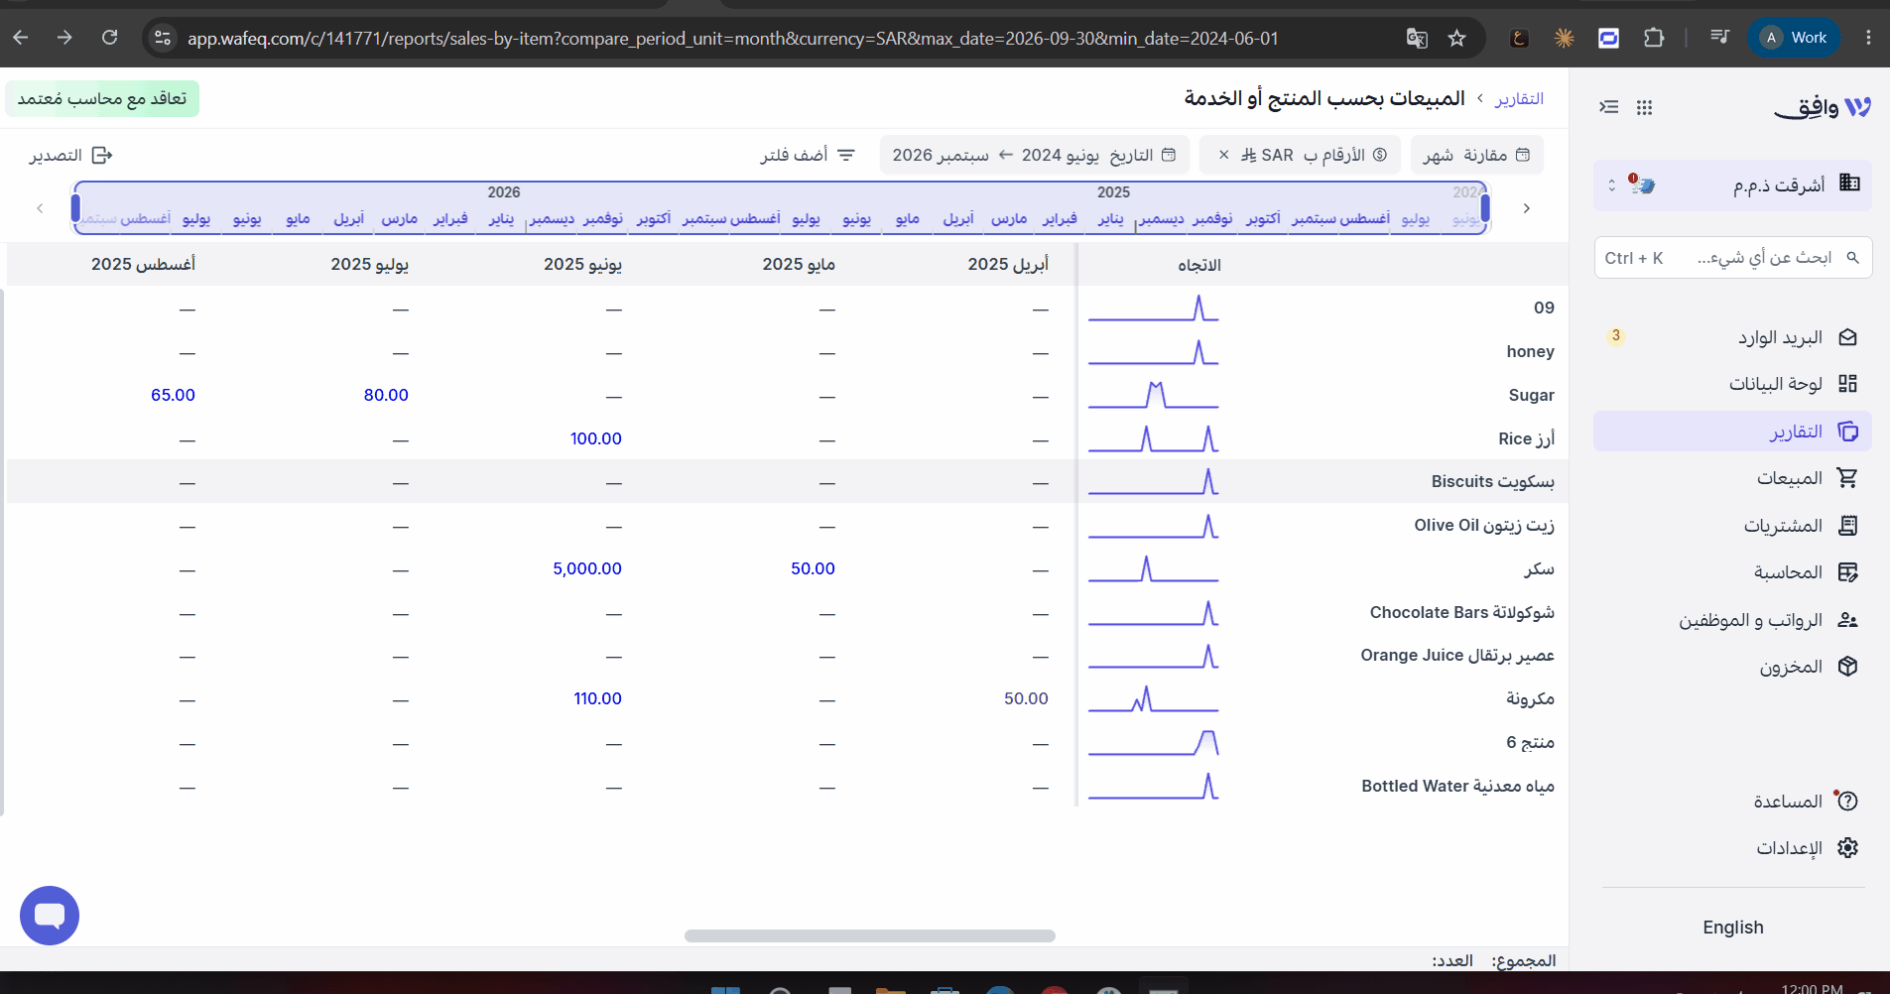Remove the SAR currency filter
This screenshot has width=1890, height=994.
click(x=1223, y=155)
